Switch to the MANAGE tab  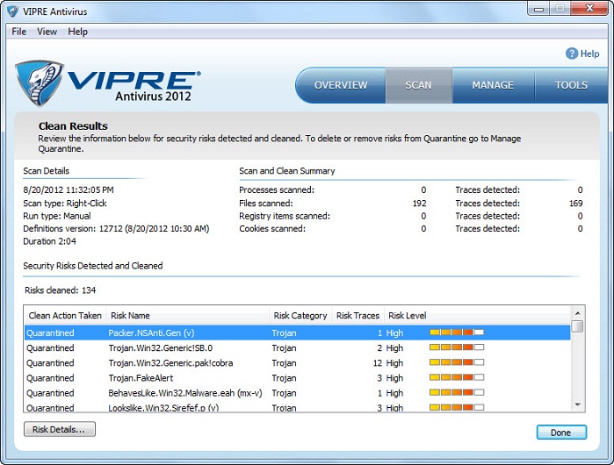click(x=493, y=85)
